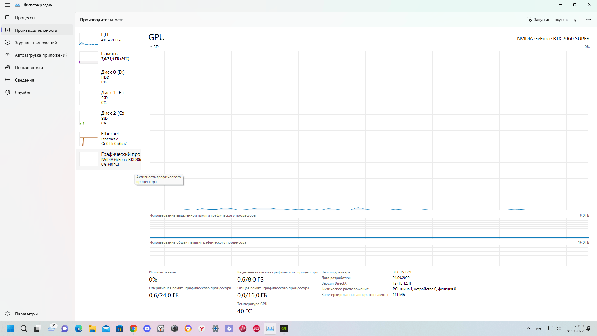Open clock and calendar 20:39 flyout
This screenshot has height=336, width=597.
point(575,329)
